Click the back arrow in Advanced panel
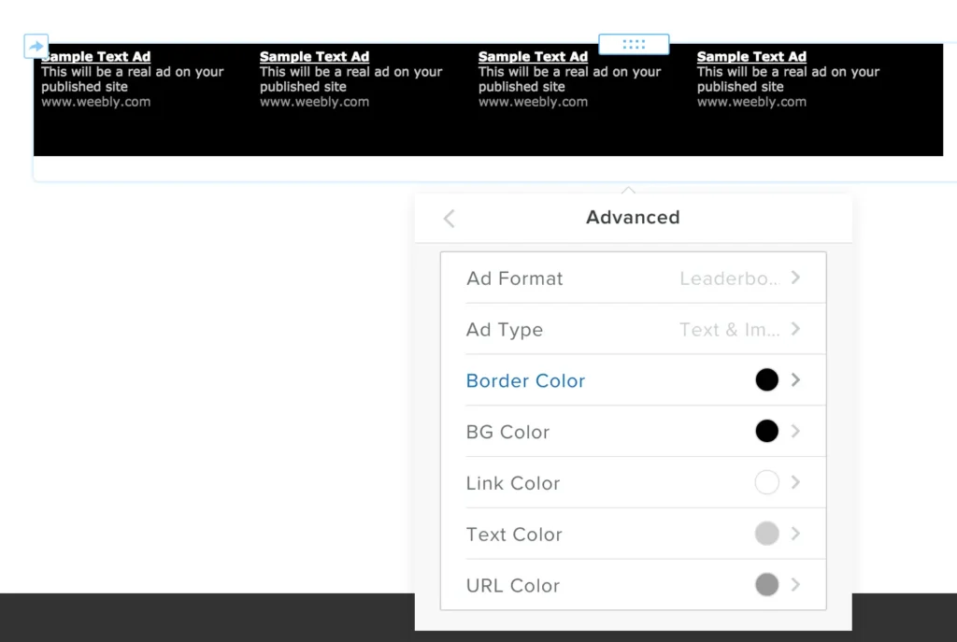957x642 pixels. [x=450, y=219]
